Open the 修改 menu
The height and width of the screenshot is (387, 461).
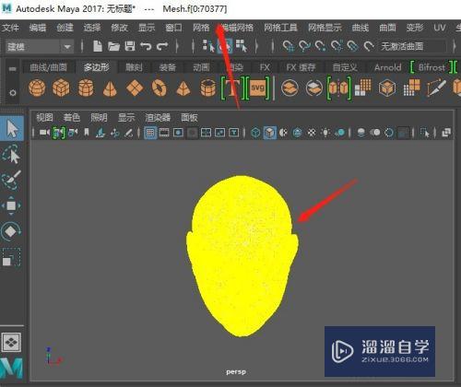point(119,28)
